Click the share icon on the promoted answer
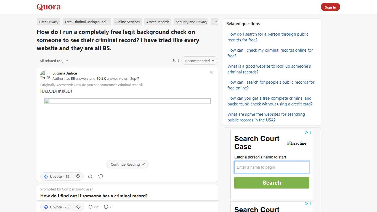 coord(106,206)
